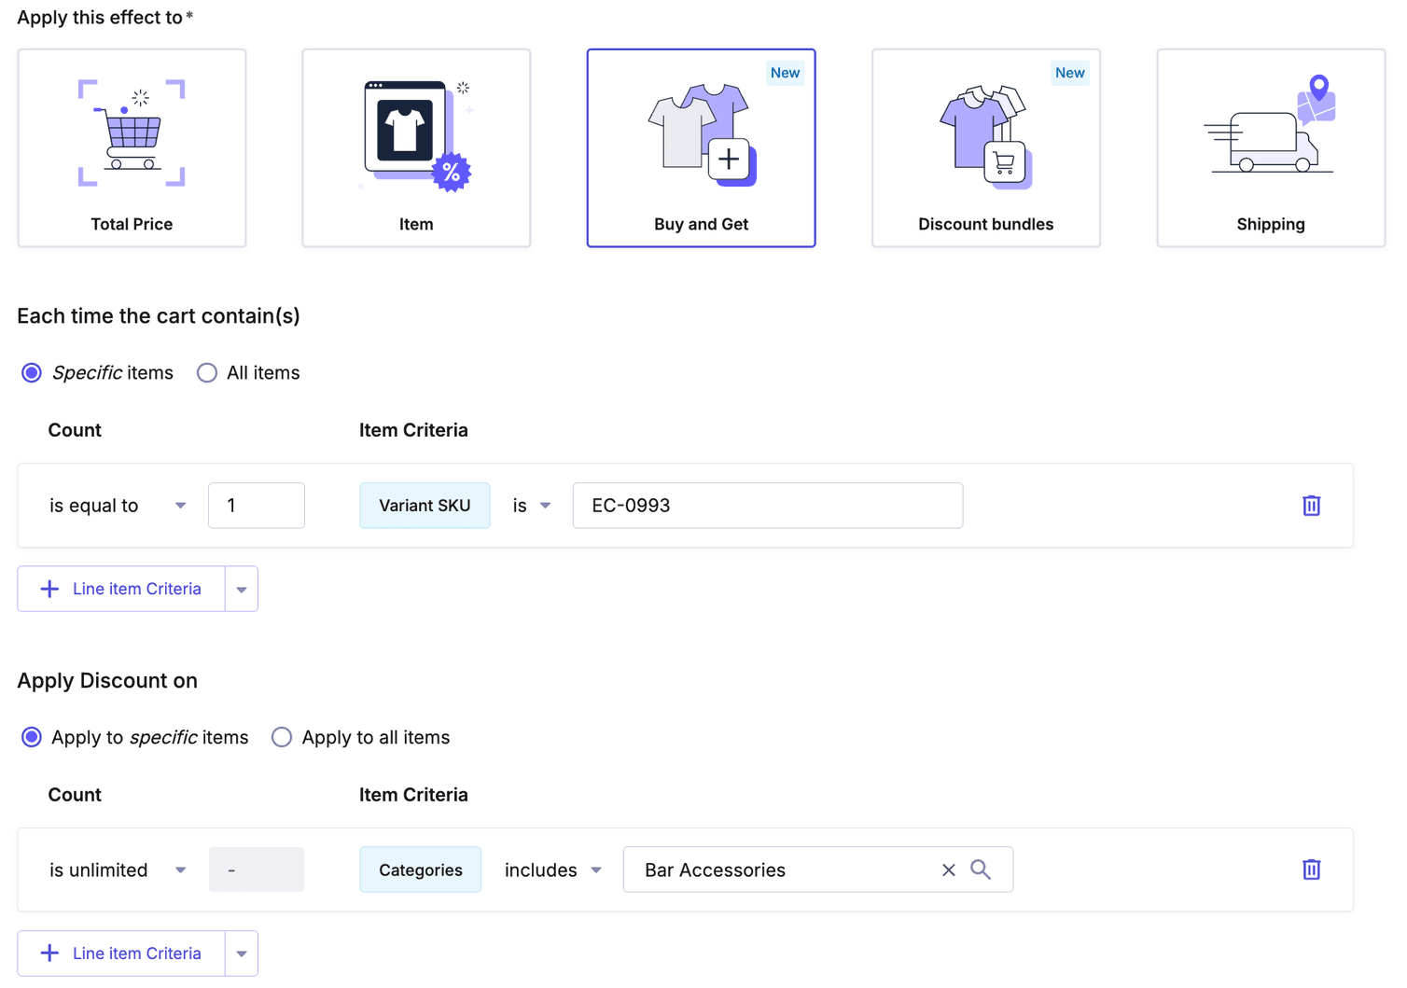Delete the Categories criteria row

pyautogui.click(x=1311, y=870)
